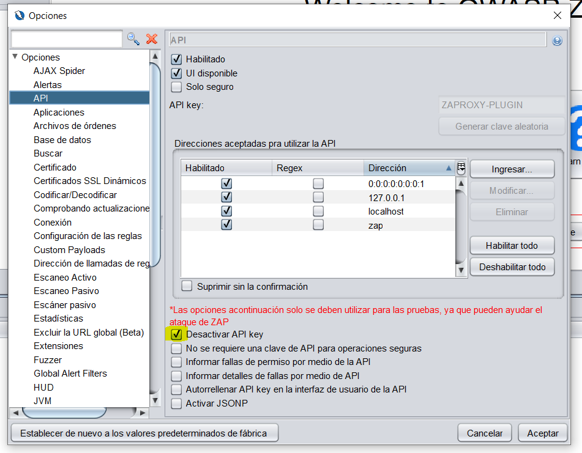Click Habilitar todo button
582x453 pixels.
pyautogui.click(x=512, y=246)
